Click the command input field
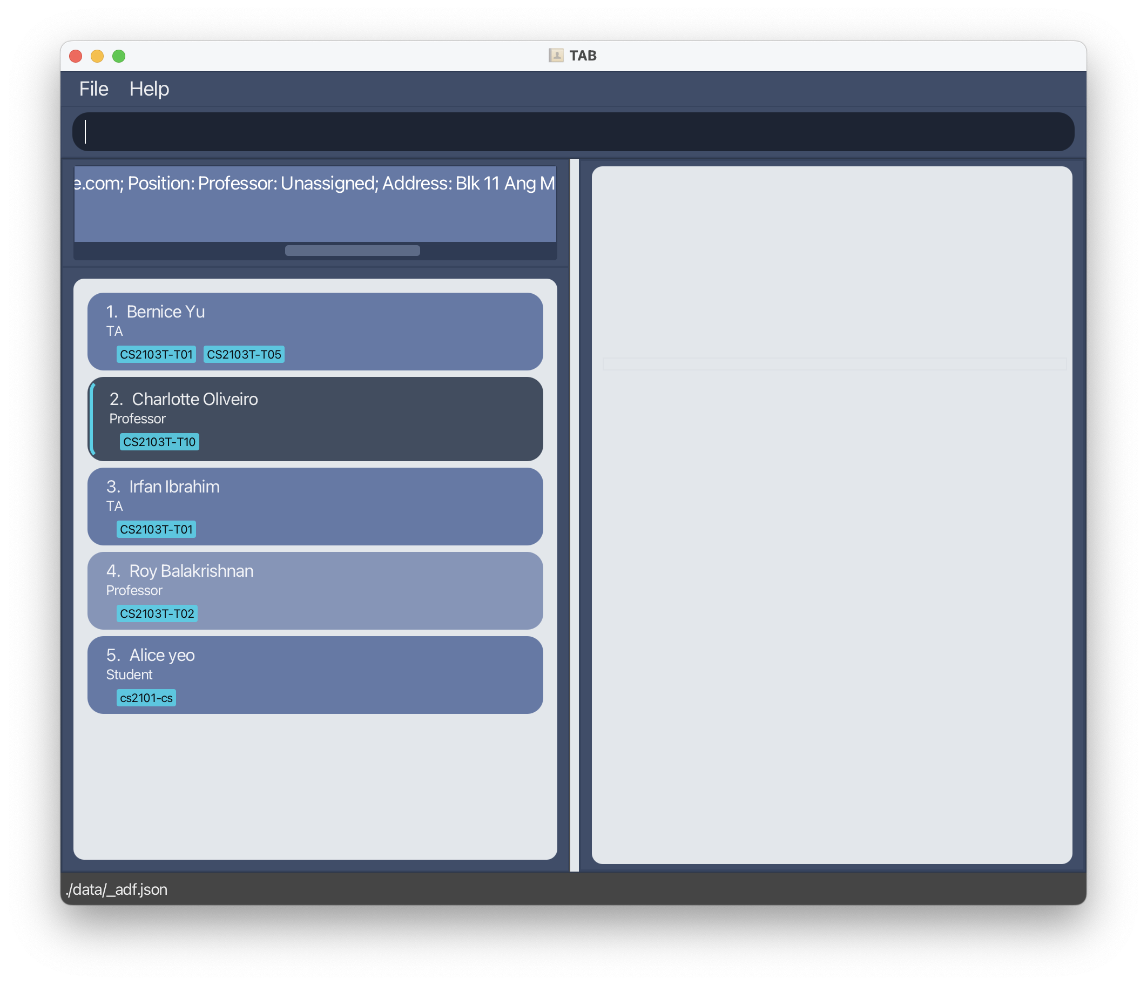 click(x=573, y=132)
